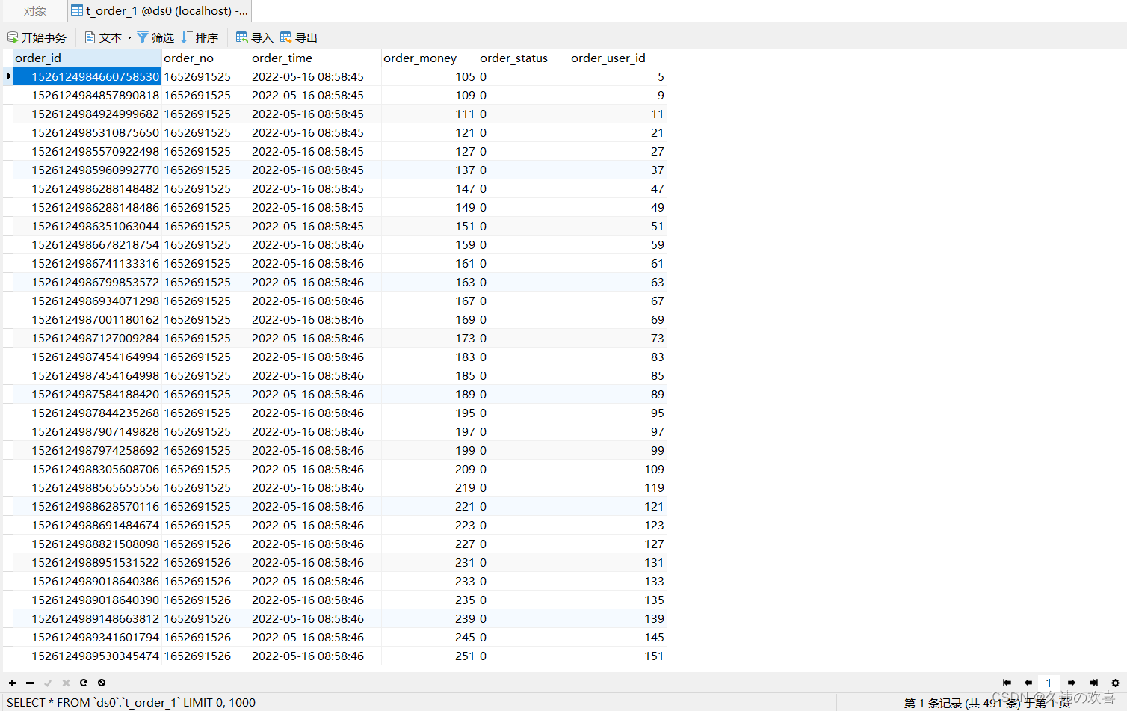Expand the Text (文本) dropdown arrow

[129, 37]
